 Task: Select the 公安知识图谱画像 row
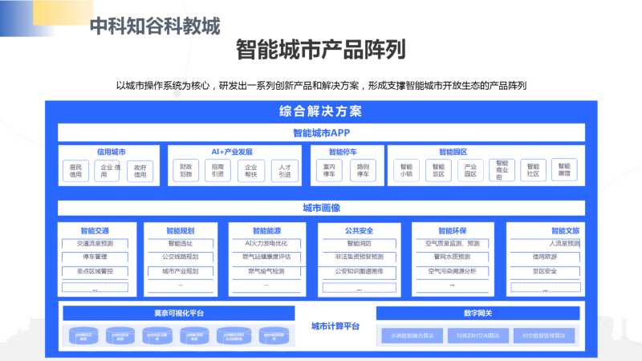coord(359,271)
